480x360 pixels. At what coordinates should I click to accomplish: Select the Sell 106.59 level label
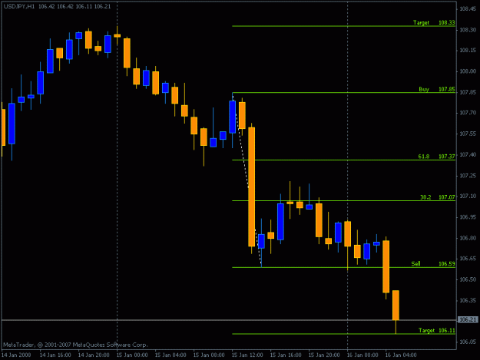click(x=433, y=263)
